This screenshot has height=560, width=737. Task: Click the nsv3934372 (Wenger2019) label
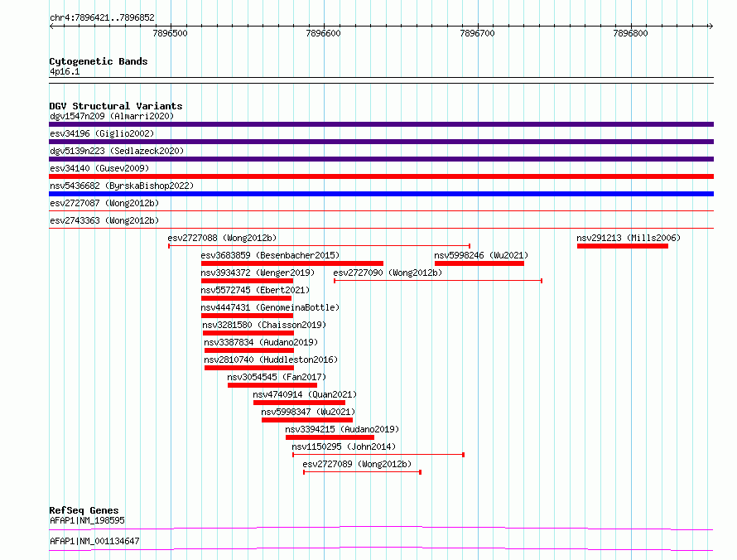tap(258, 273)
